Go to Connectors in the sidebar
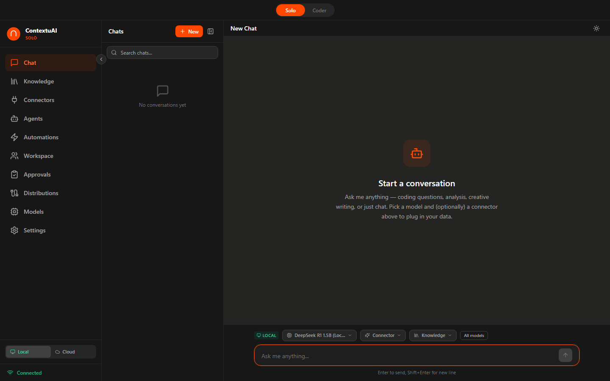 point(50,100)
